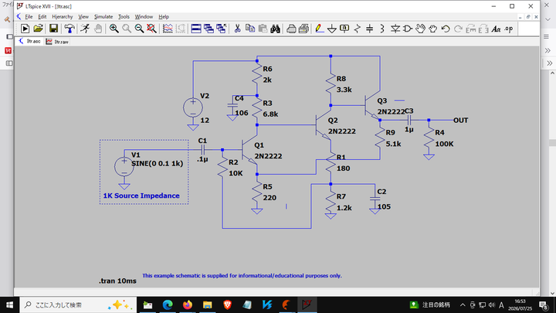This screenshot has height=313, width=556.
Task: Select the Capacitor component tool
Action: point(369,29)
